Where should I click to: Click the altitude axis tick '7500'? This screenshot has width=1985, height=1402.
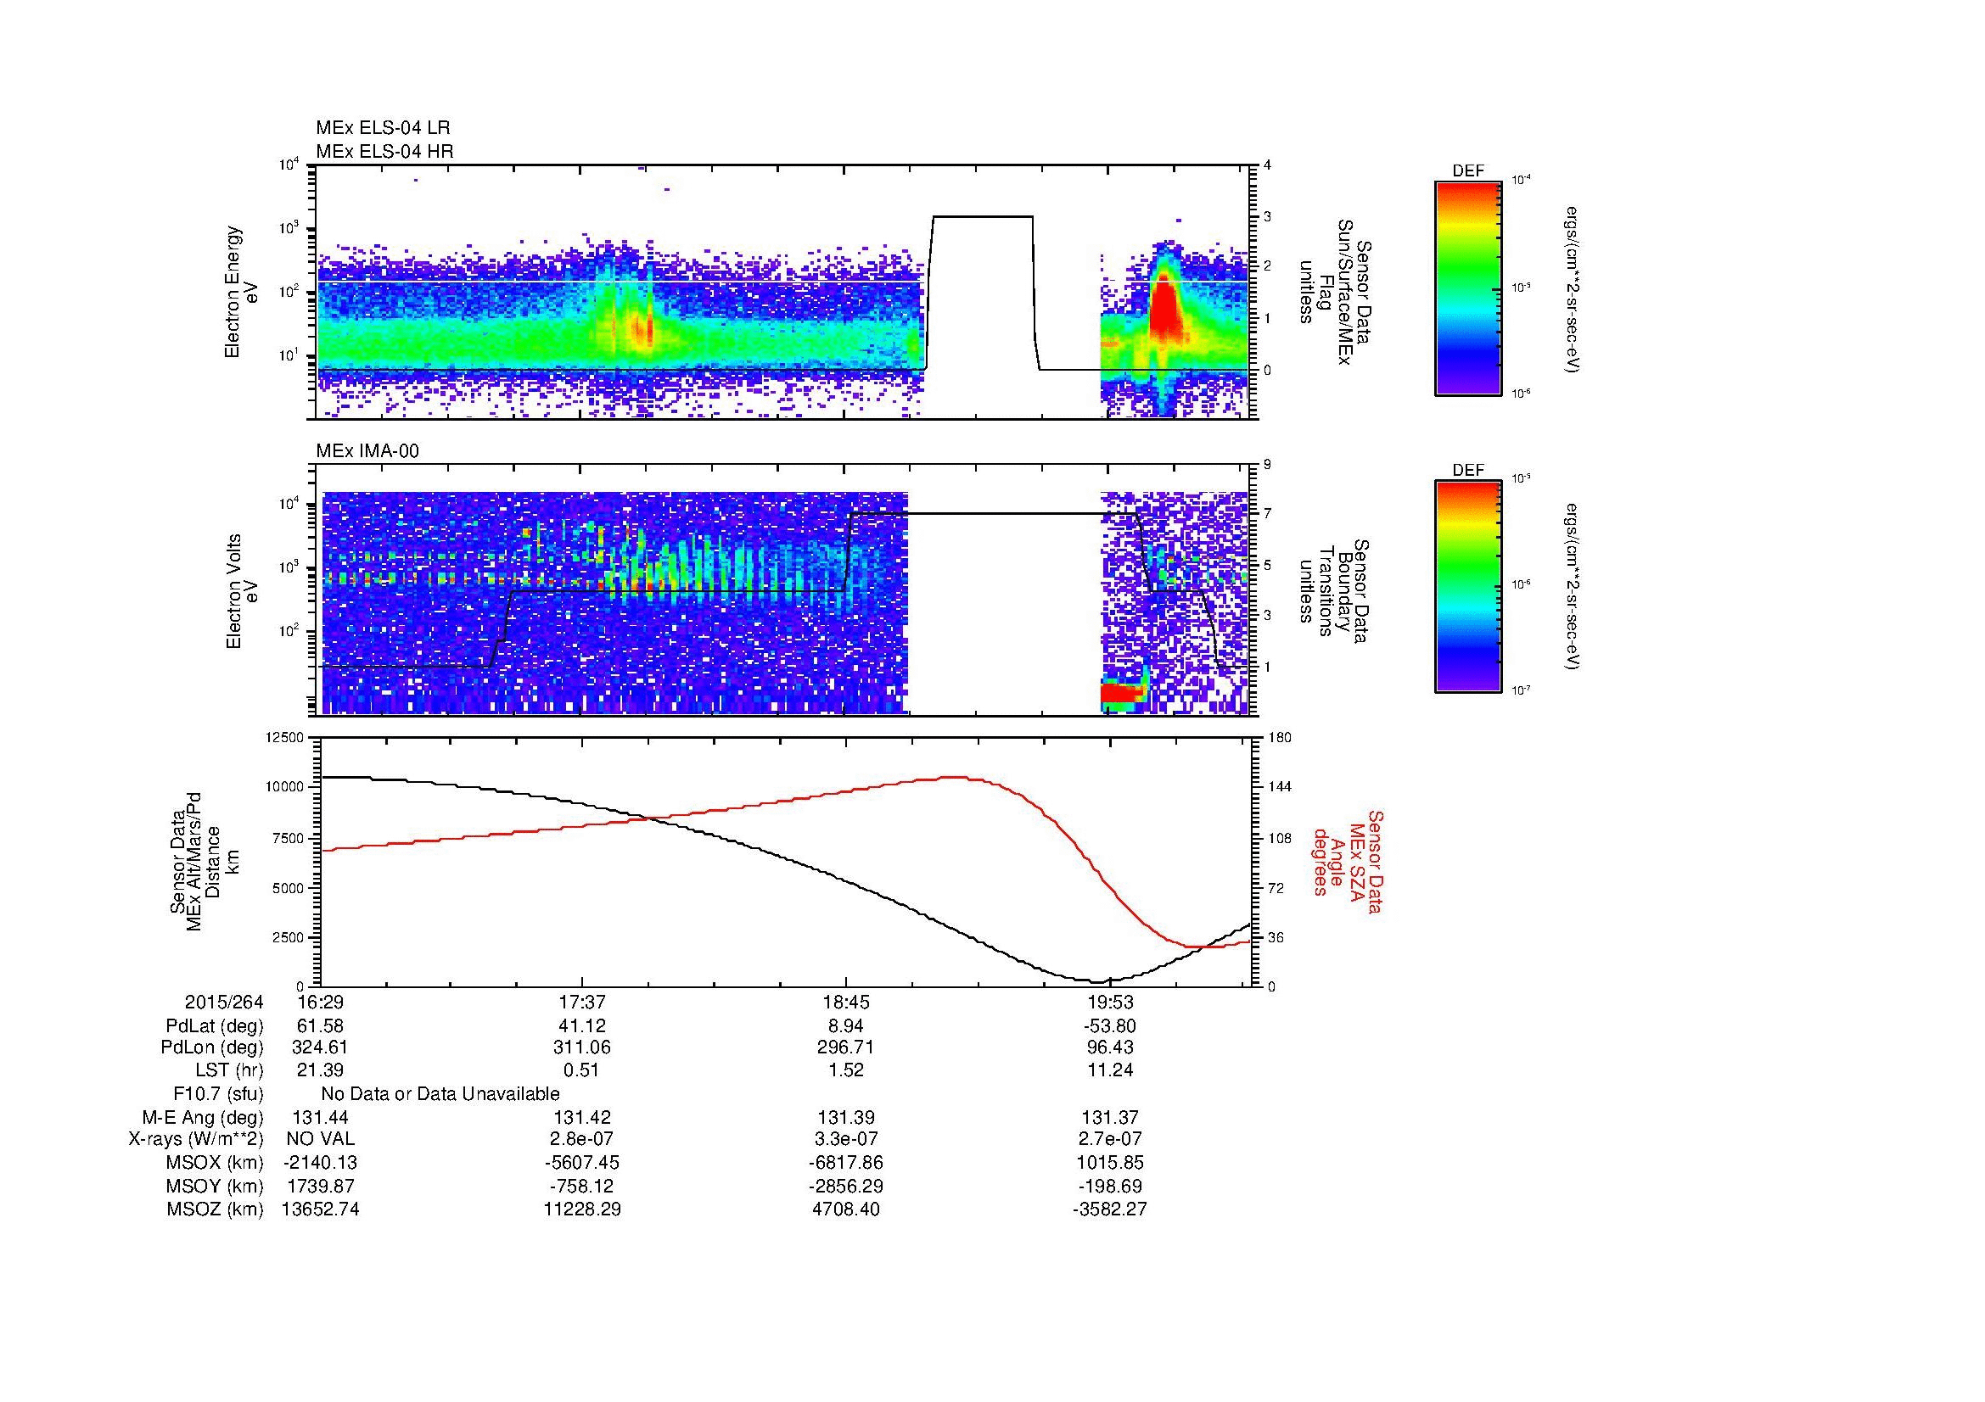(289, 838)
